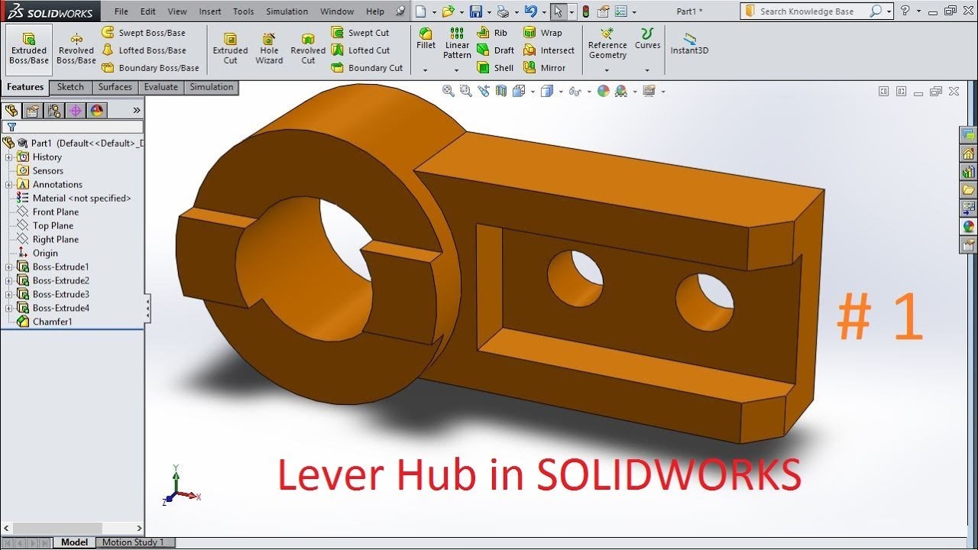Screen dimensions: 978x550
Task: Expand the Curves dropdown arrow
Action: tap(647, 70)
